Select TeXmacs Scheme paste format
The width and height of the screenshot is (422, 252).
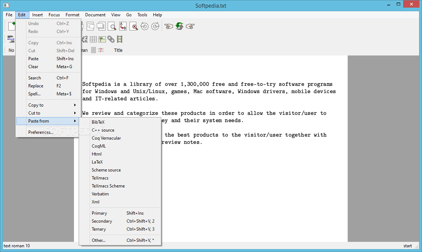pyautogui.click(x=120, y=186)
